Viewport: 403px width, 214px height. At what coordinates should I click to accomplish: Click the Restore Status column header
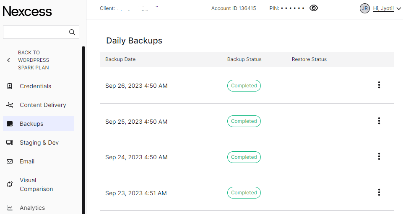click(309, 59)
